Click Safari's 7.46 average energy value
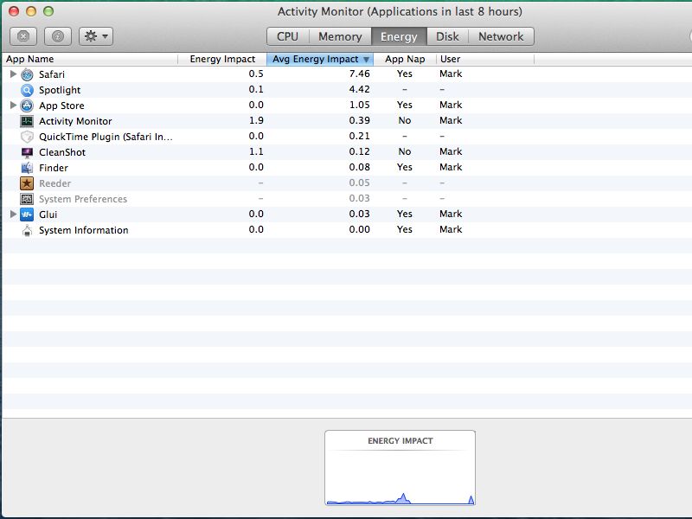 click(359, 74)
